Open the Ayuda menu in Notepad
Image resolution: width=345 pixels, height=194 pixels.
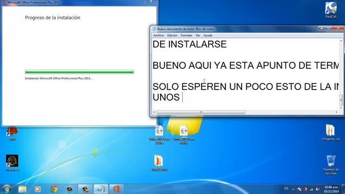(x=208, y=36)
